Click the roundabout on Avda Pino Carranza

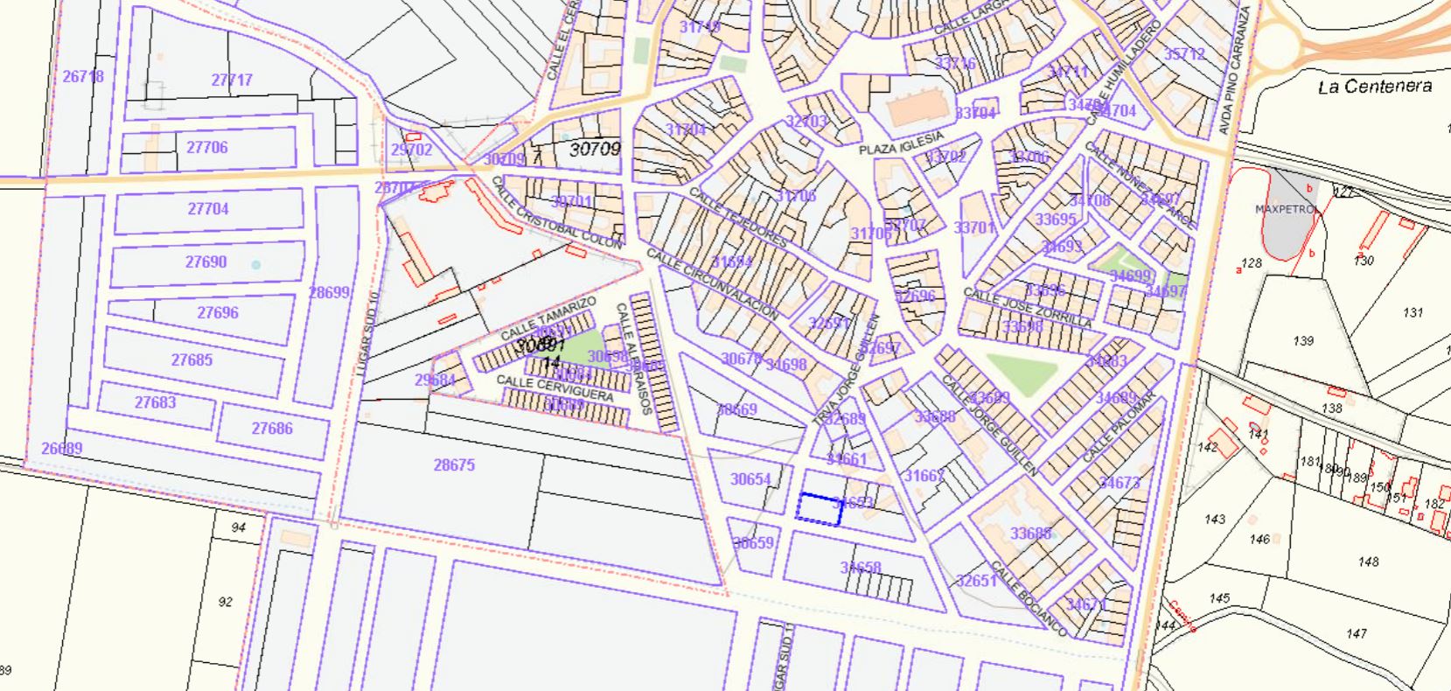tap(1280, 39)
